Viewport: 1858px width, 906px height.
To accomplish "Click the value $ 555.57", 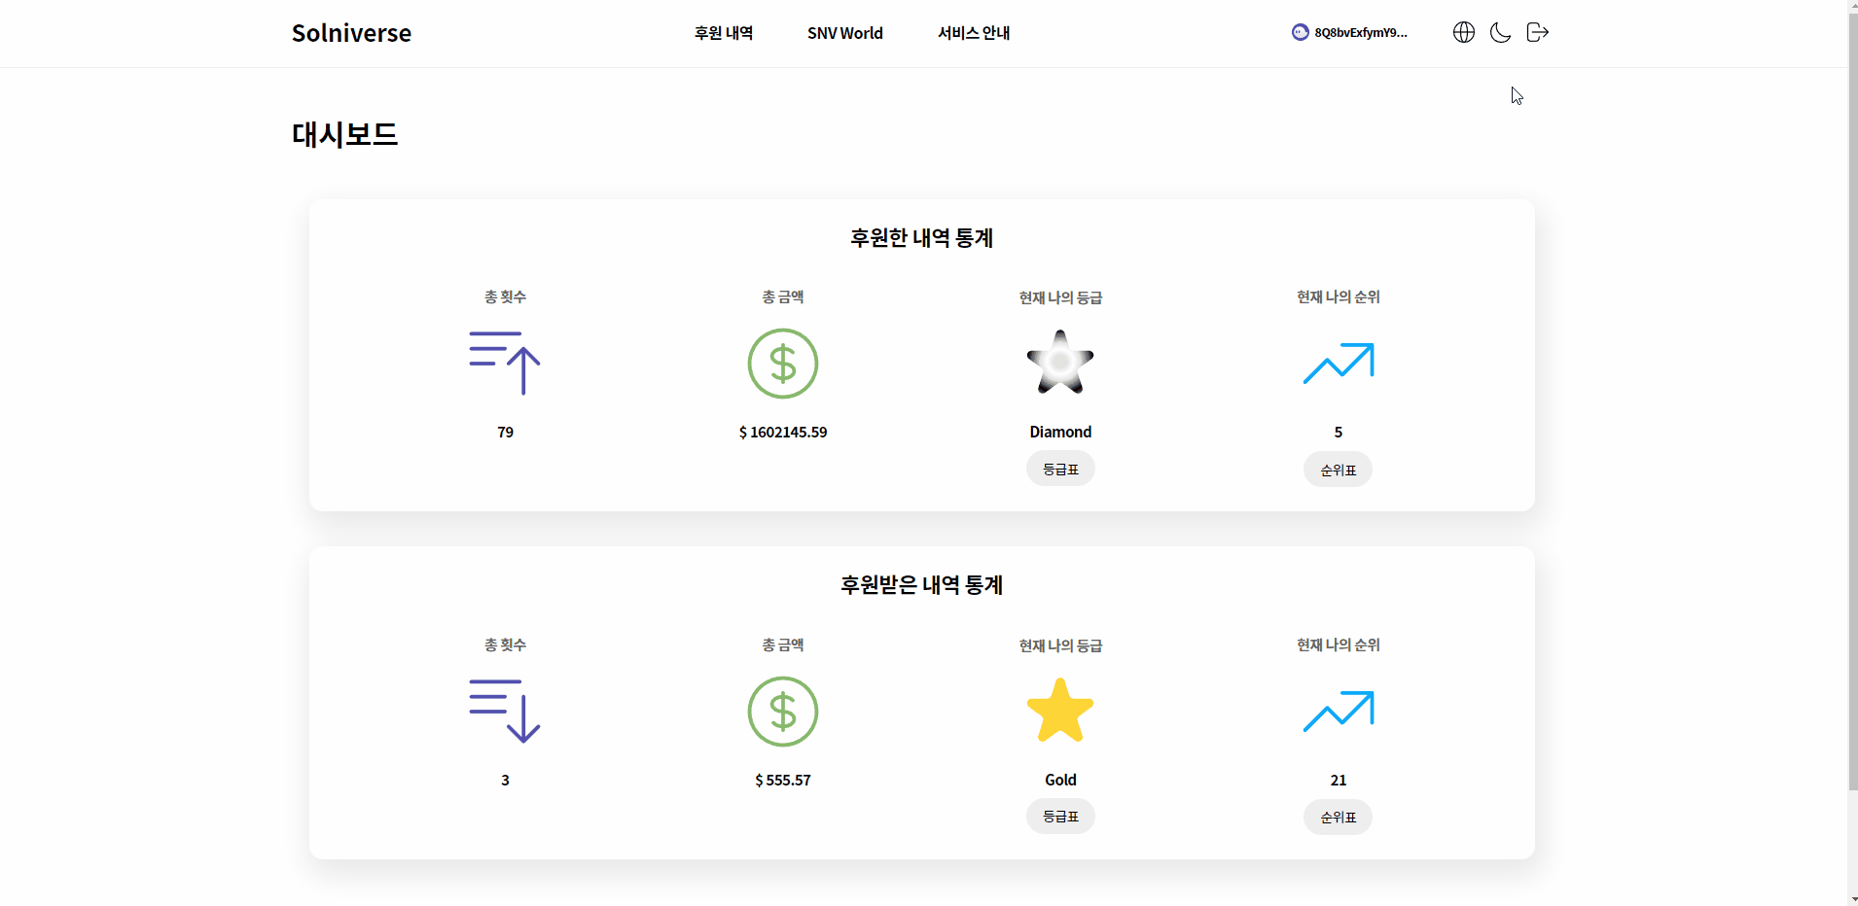I will (x=783, y=780).
